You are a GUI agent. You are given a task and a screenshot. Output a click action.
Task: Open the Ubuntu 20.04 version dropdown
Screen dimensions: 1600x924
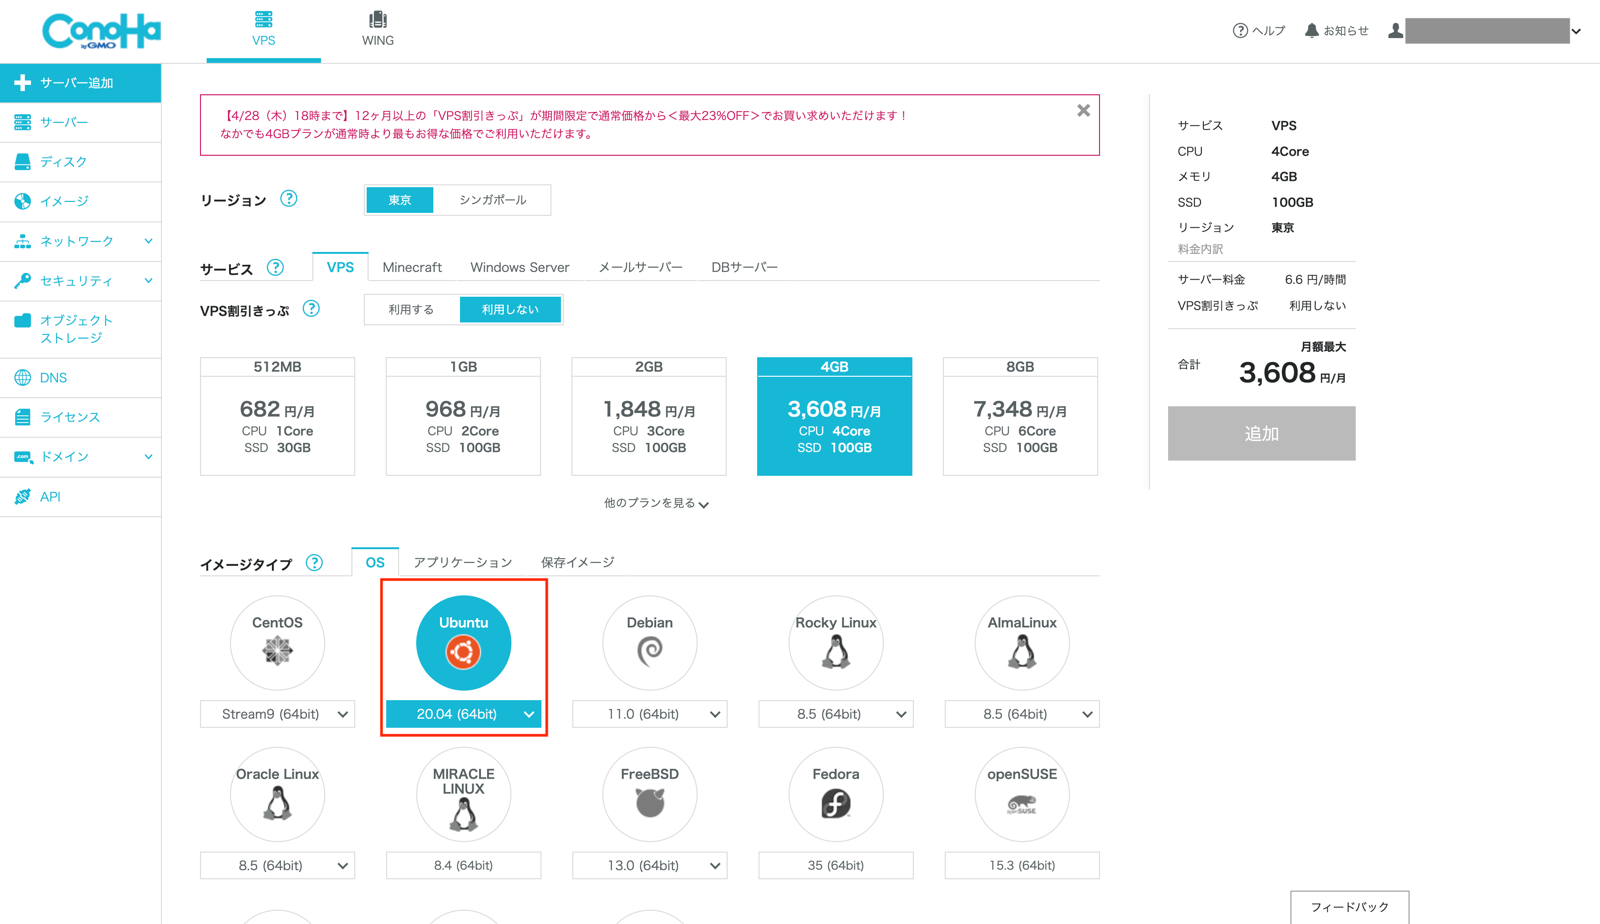(x=463, y=714)
